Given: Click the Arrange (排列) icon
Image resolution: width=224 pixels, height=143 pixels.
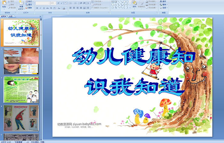Looking at the screenshot, I should [134, 3].
